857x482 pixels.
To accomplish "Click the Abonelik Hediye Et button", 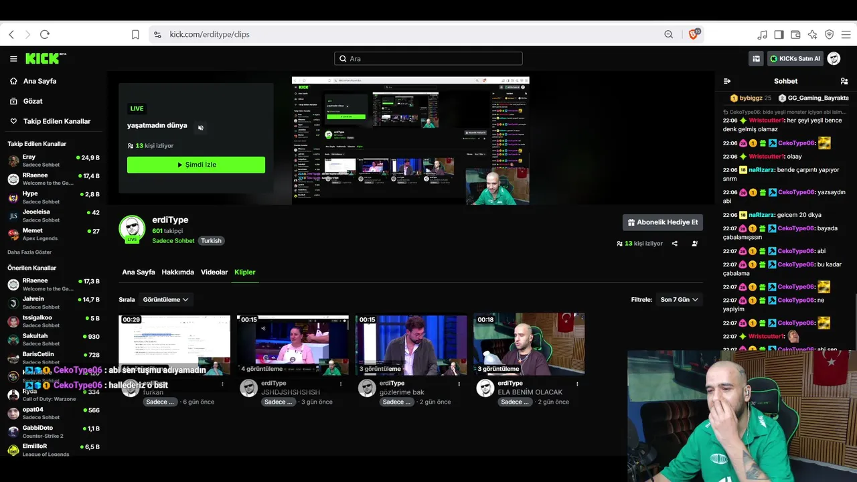I will tap(663, 222).
